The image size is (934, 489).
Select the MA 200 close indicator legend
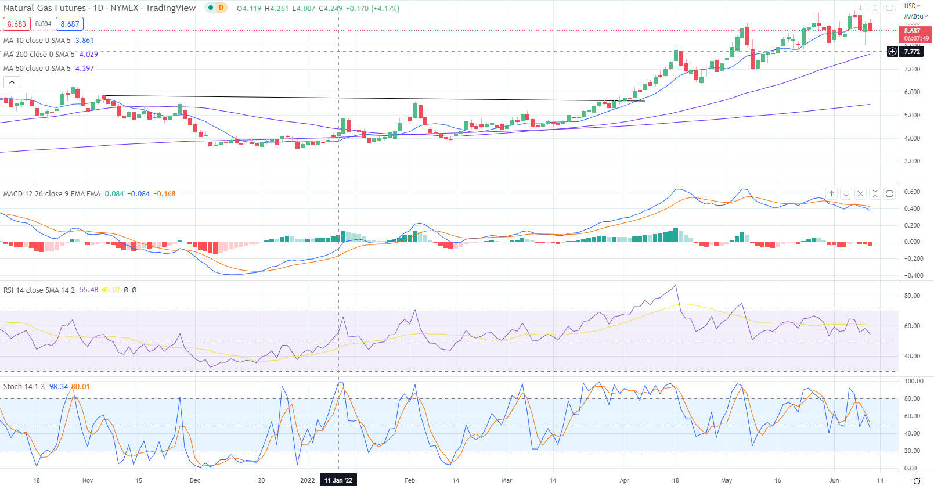39,55
